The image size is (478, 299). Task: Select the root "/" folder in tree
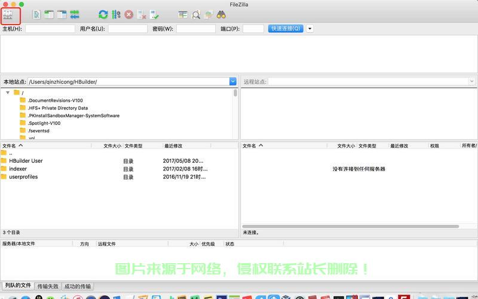point(19,93)
